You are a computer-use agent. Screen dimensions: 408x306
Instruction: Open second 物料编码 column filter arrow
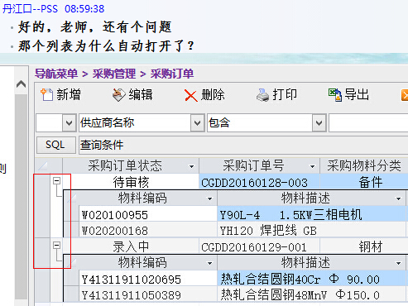point(209,263)
